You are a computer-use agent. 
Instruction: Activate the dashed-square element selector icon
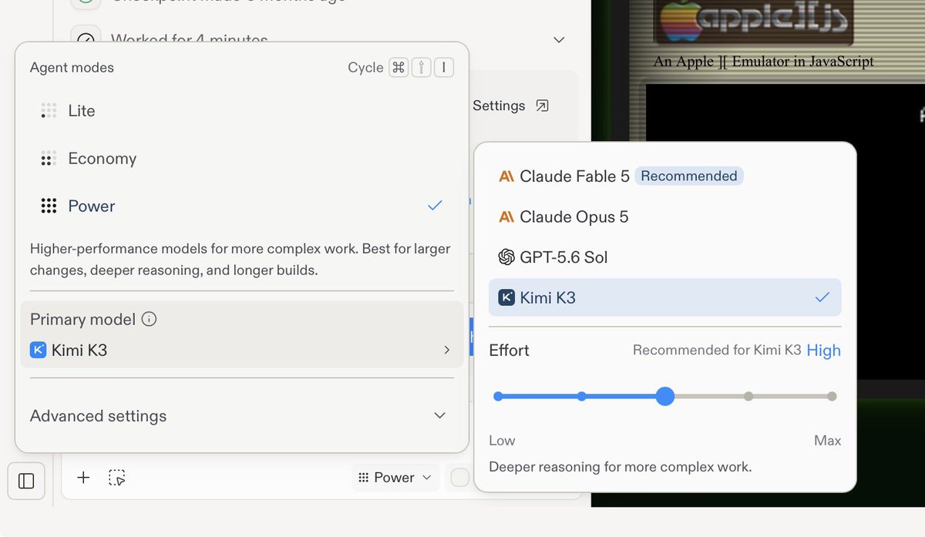[x=117, y=478]
